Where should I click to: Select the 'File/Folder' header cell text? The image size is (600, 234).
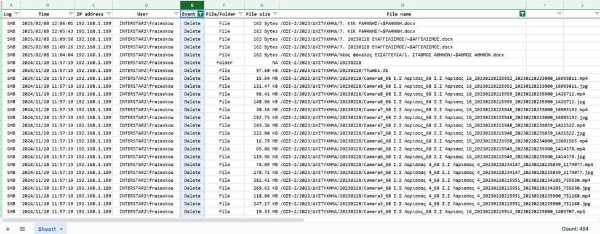click(221, 14)
